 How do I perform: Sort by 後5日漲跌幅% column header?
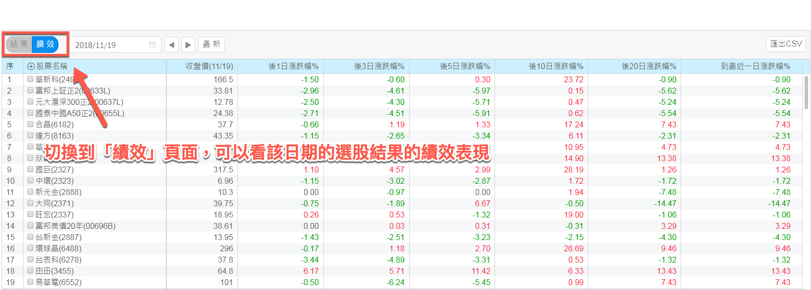tap(452, 67)
